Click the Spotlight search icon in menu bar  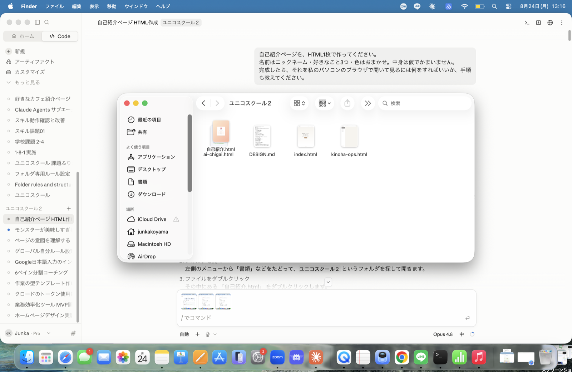(494, 6)
